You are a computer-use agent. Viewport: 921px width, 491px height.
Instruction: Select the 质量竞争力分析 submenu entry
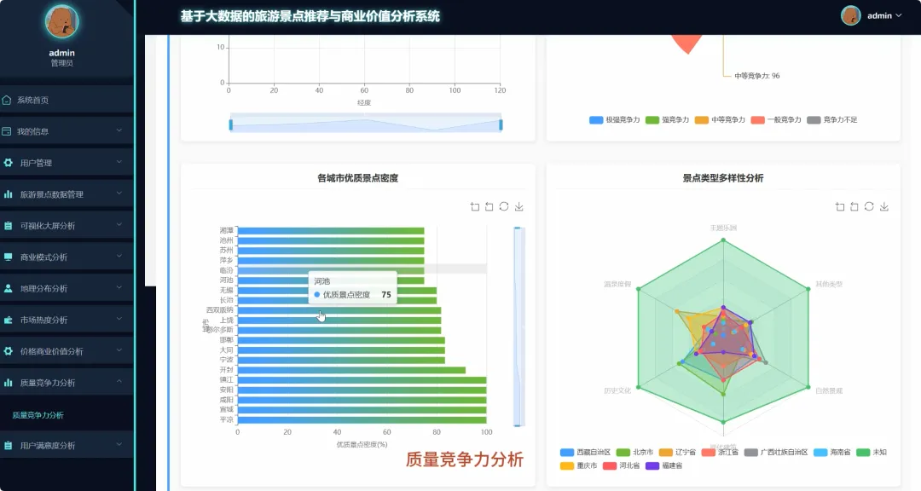(38, 415)
